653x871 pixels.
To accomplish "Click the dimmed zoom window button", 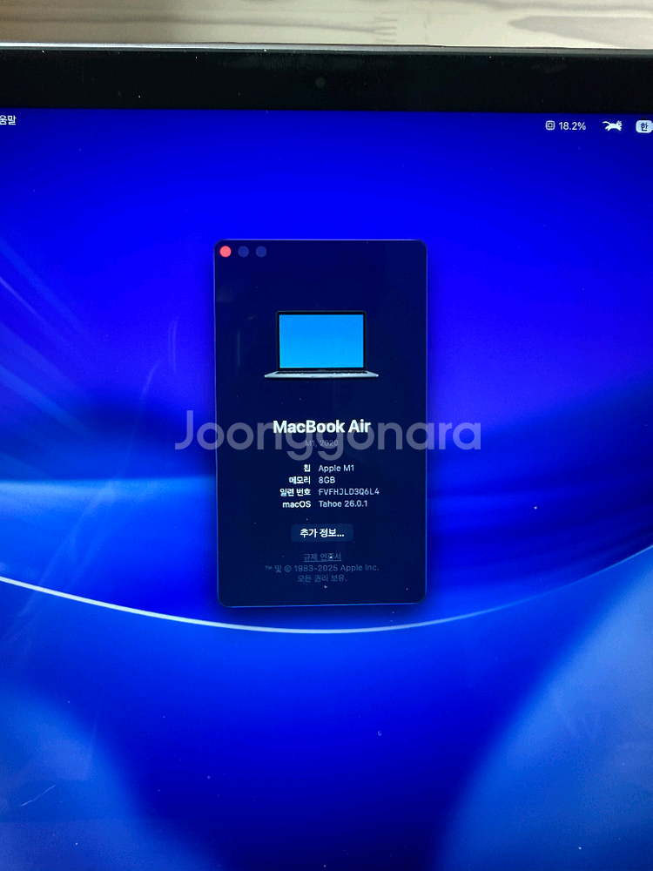I will [261, 252].
